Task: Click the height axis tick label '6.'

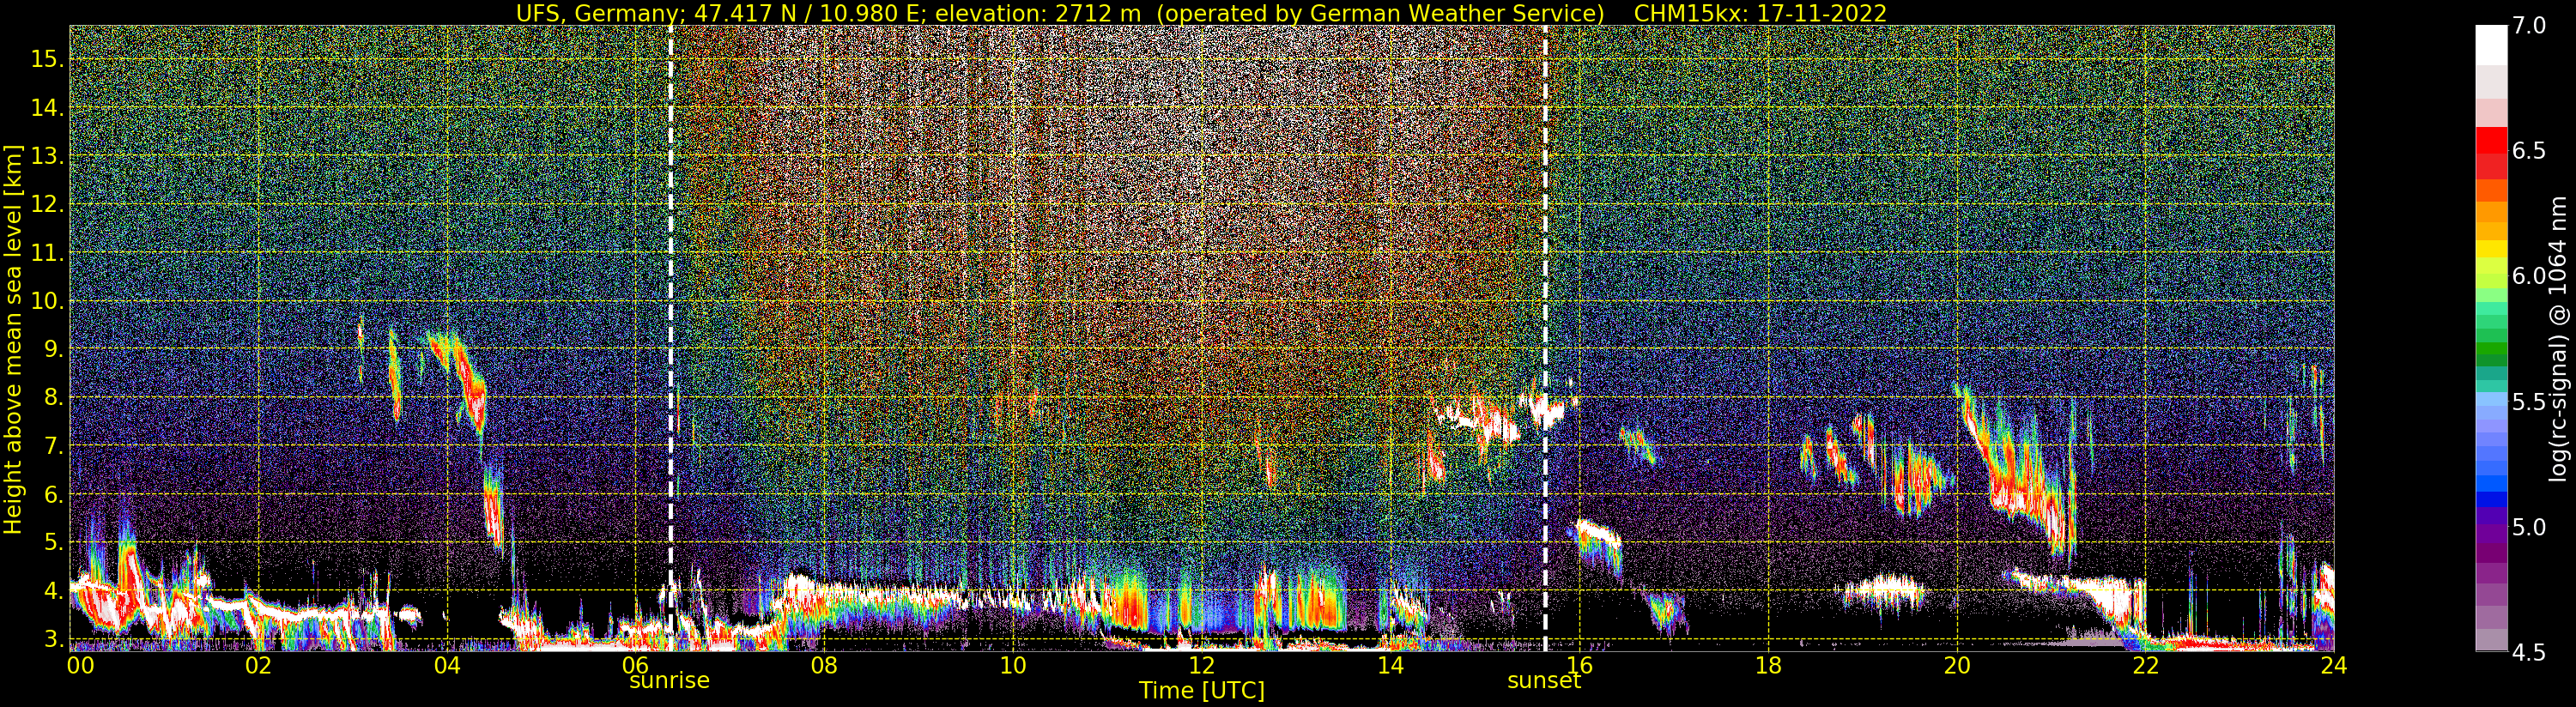Action: (x=54, y=494)
